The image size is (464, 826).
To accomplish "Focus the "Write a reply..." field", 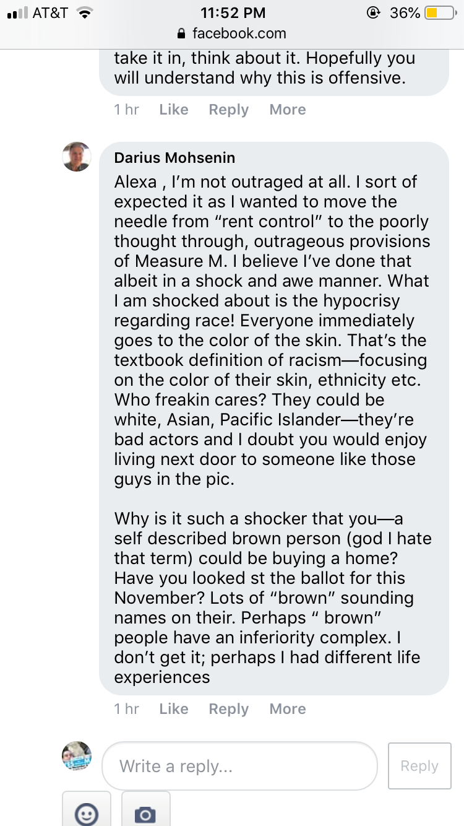I will [x=239, y=766].
